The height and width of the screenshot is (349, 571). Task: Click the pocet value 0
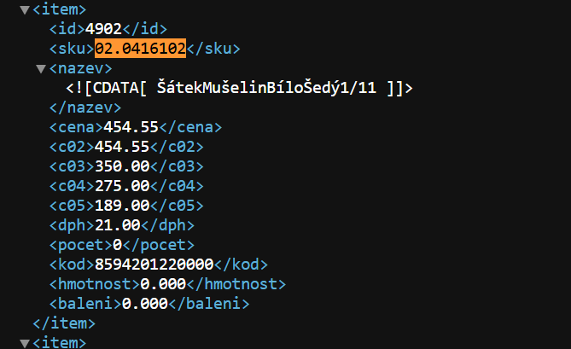[x=117, y=245]
